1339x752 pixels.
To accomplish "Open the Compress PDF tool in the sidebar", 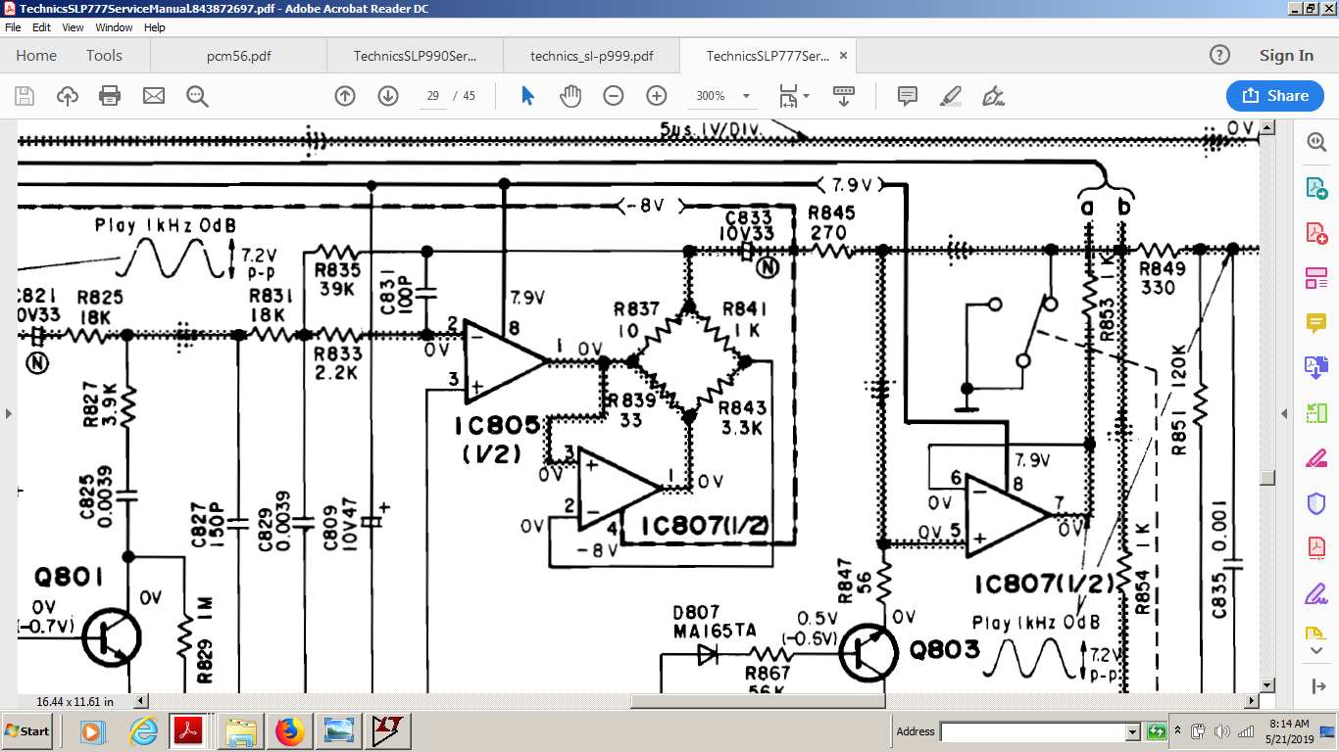I will point(1315,548).
